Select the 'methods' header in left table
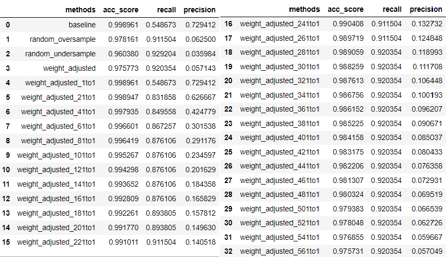 80,10
